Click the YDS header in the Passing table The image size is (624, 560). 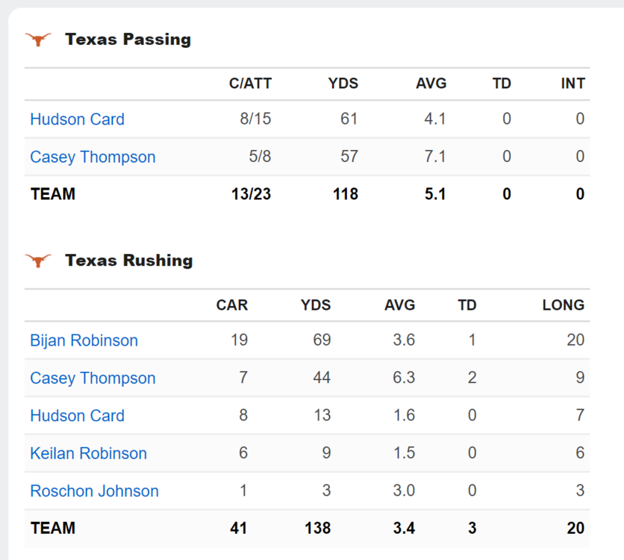click(343, 84)
